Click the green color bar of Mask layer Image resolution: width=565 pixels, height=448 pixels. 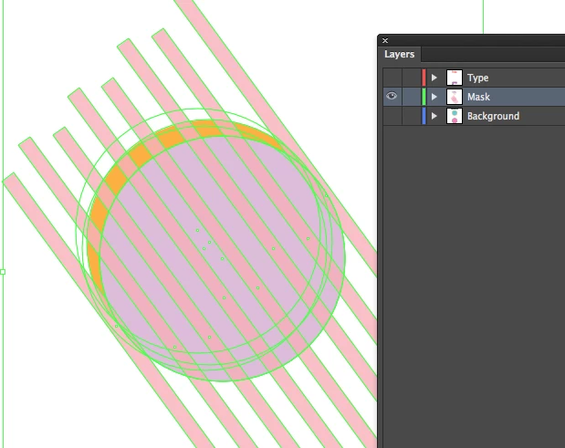pos(424,97)
